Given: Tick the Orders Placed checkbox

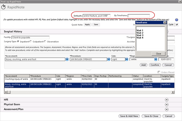Looking at the screenshot, I should [x=159, y=72].
